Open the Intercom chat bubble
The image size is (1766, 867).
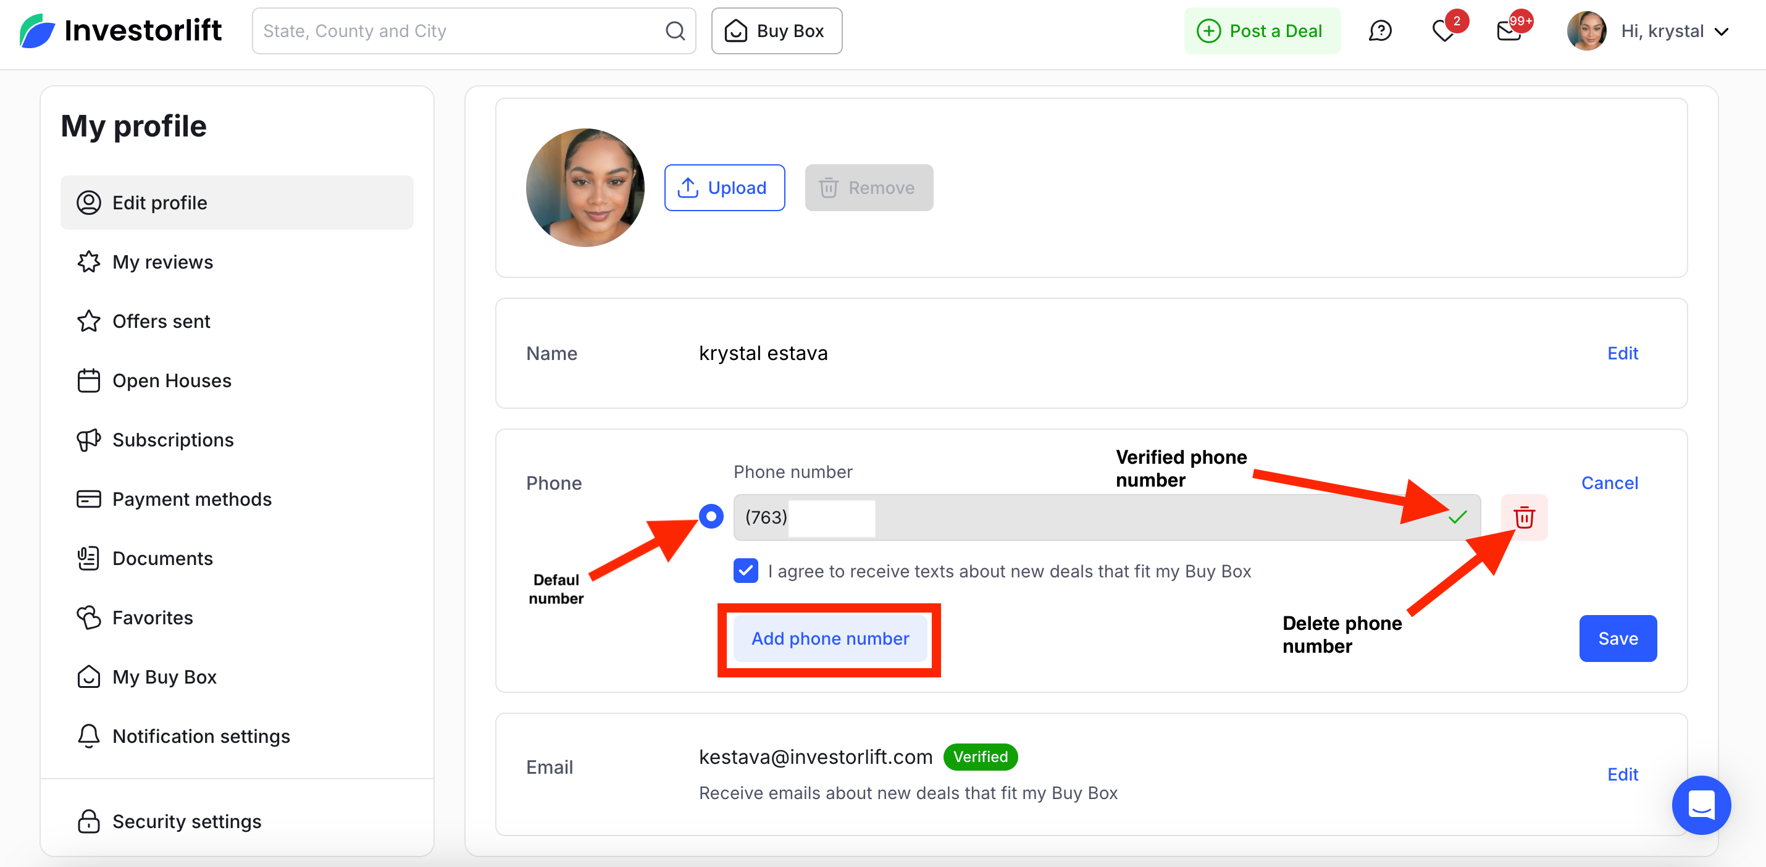1701,805
